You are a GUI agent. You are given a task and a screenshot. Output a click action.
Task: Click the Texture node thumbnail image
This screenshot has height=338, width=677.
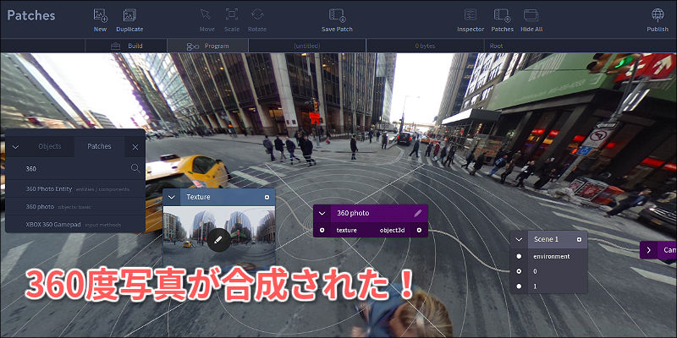[219, 234]
